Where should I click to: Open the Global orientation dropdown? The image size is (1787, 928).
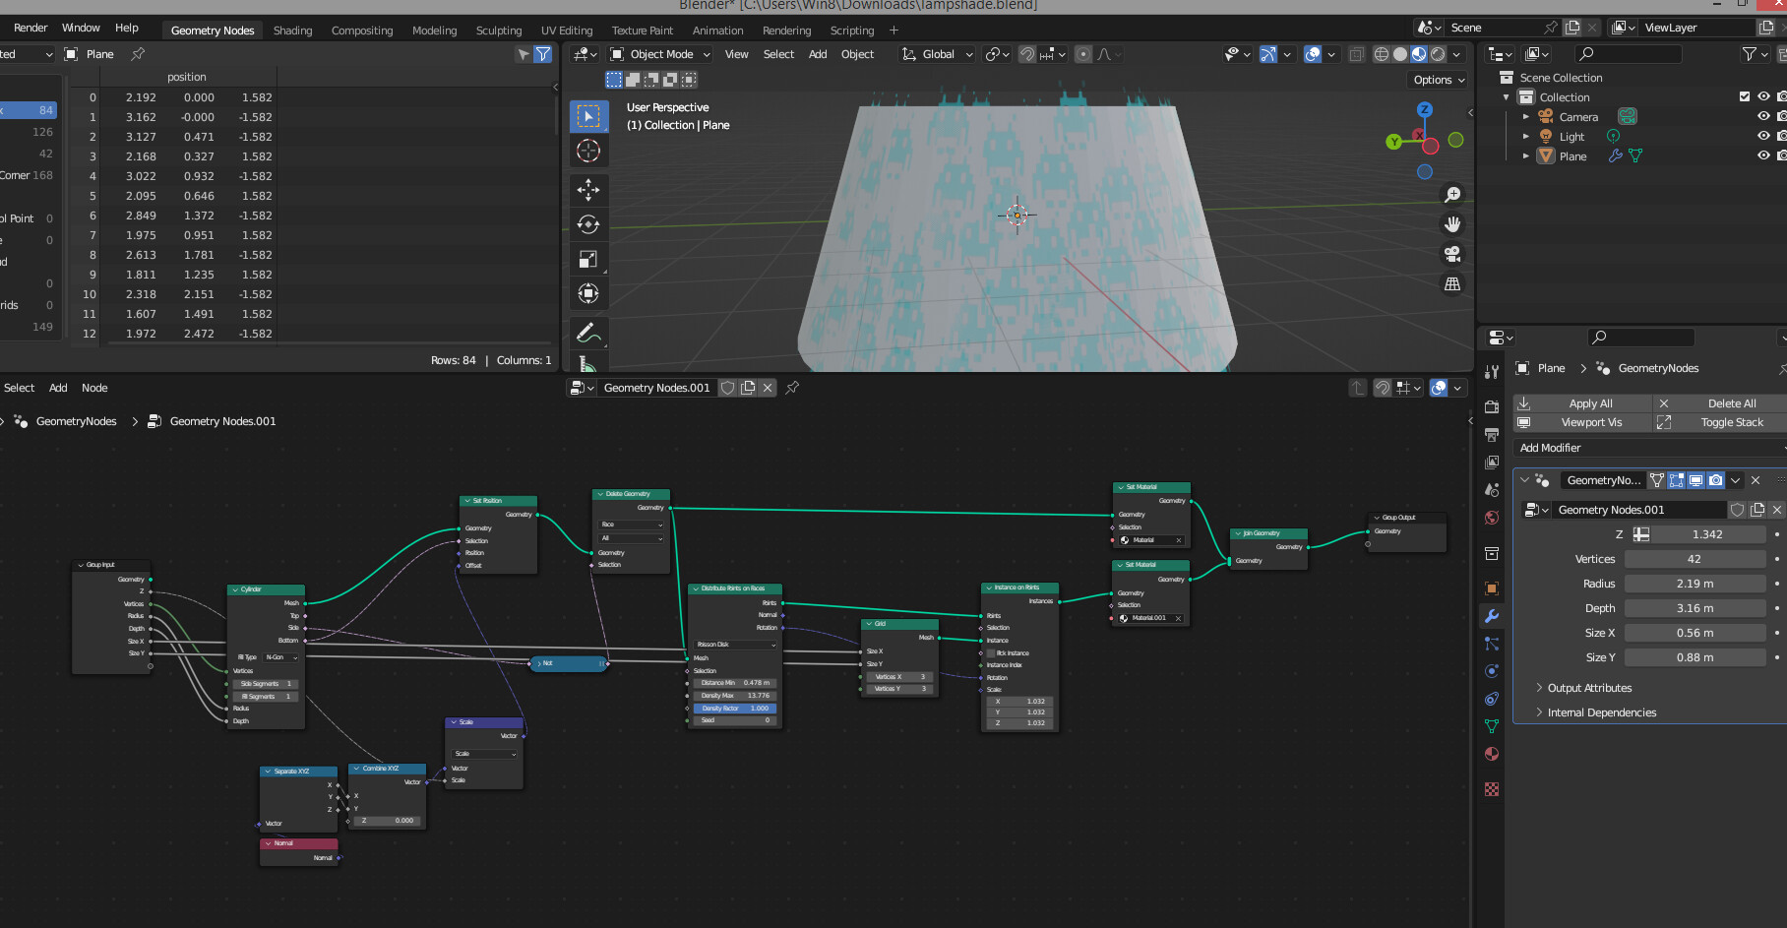938,54
